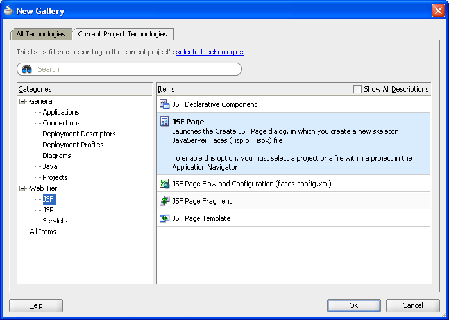
Task: Click the JSF Page item icon
Action: point(164,122)
